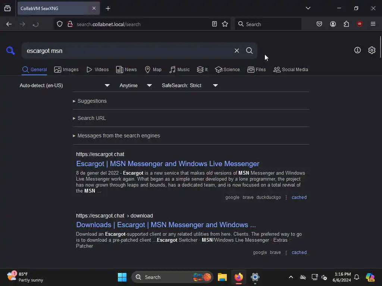
Task: Click the Windows taskbar Search box
Action: click(172, 277)
